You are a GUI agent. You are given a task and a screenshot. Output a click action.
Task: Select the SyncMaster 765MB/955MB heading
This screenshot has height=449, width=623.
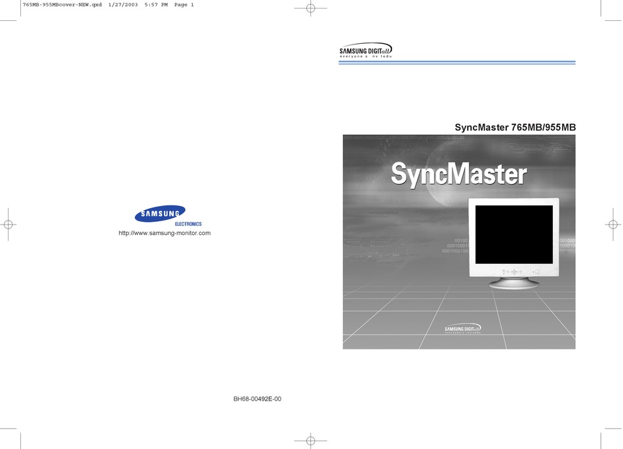(515, 128)
